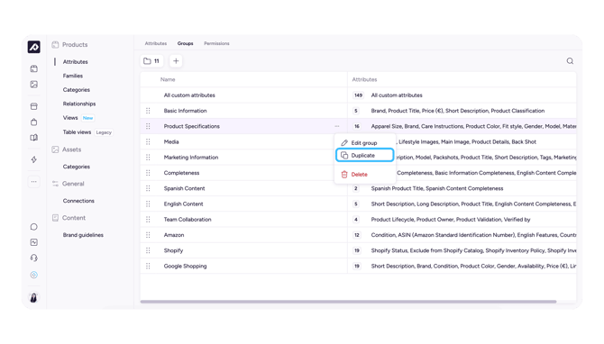
Task: Open the chat bubble sidebar icon
Action: (x=34, y=227)
